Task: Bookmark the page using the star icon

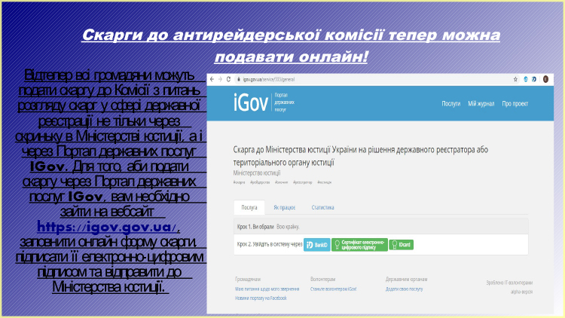Action: (515, 79)
